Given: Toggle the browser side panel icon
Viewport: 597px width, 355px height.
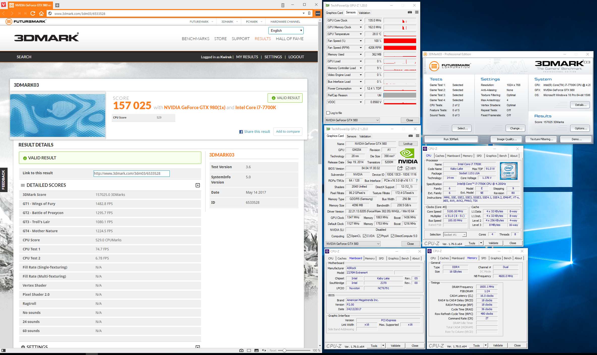Looking at the screenshot, I should (x=4, y=350).
